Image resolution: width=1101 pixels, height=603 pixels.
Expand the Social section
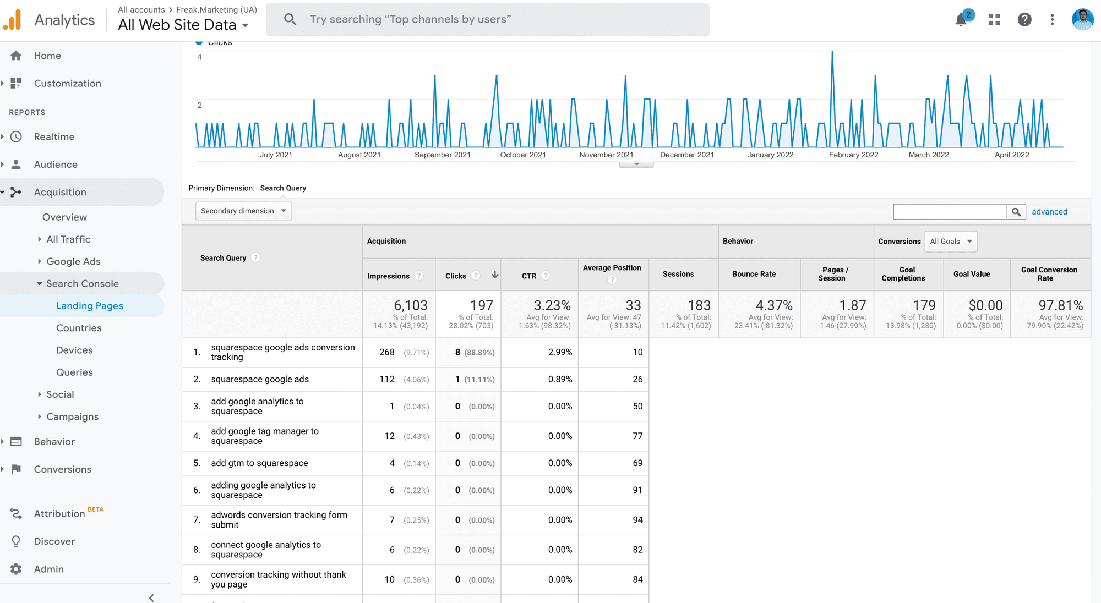39,394
